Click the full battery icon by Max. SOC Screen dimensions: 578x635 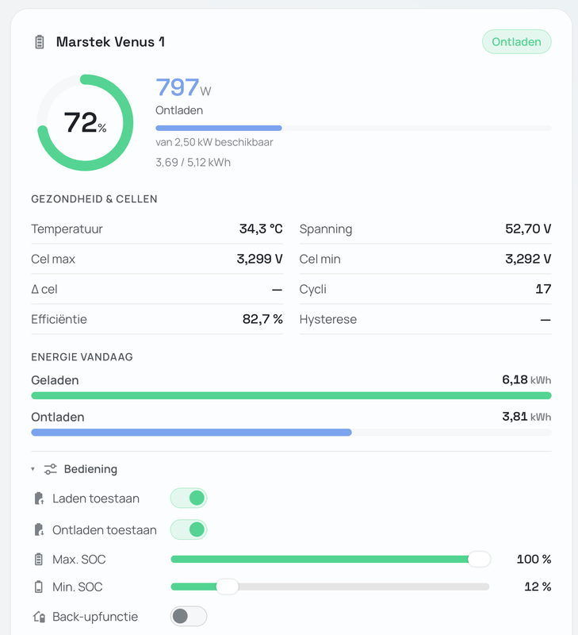click(38, 560)
